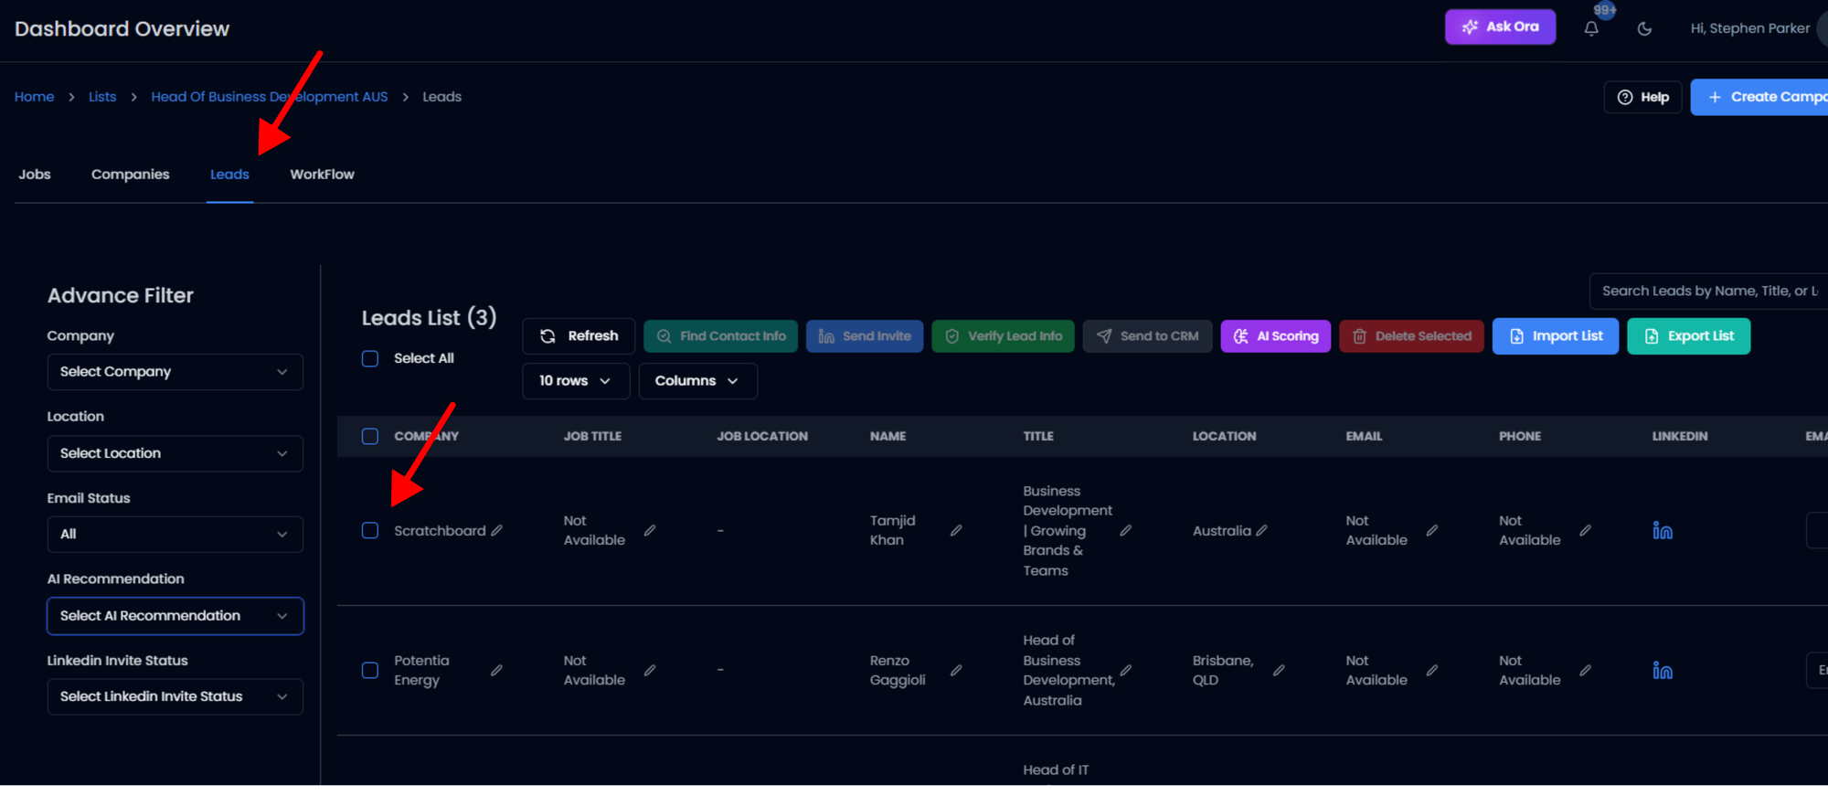The image size is (1828, 796).
Task: Click the Export List button
Action: click(1687, 336)
